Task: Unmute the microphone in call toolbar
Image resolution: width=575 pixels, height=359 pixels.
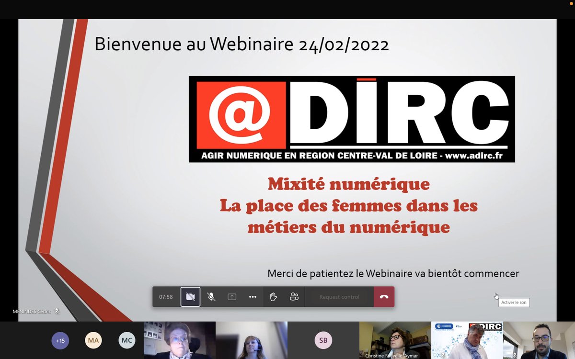Action: point(211,297)
